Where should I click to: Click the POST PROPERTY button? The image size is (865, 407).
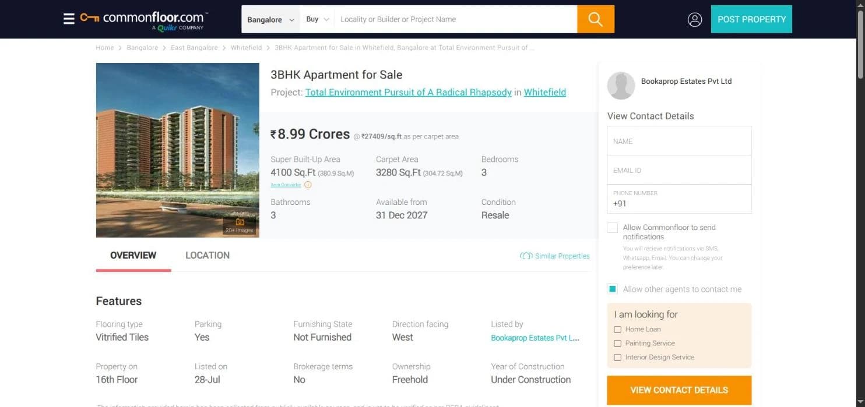click(751, 19)
